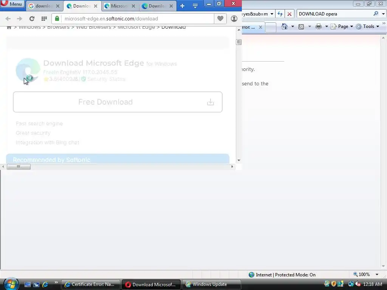Click the IE Print icon

click(319, 26)
